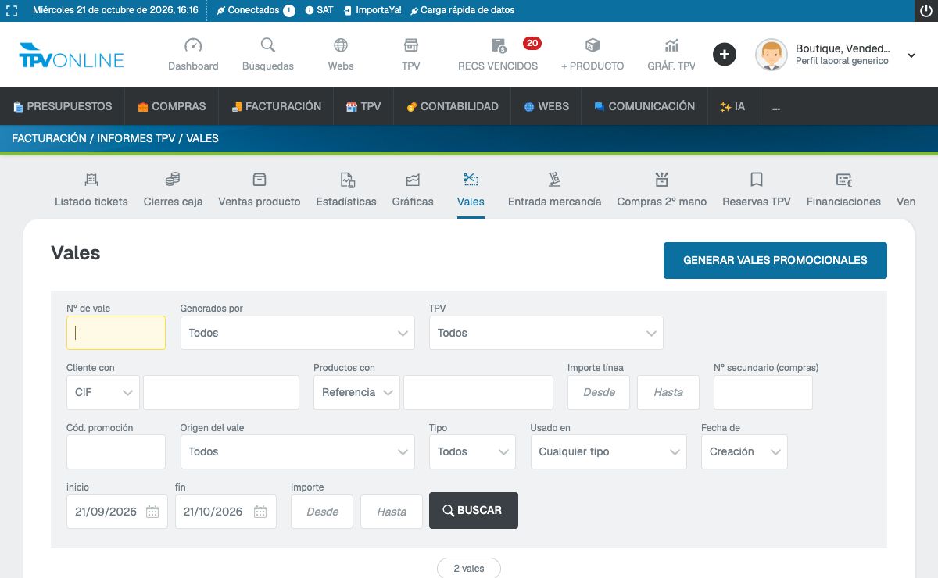938x578 pixels.
Task: Open the RECS VENCIDOS icon
Action: click(x=498, y=45)
